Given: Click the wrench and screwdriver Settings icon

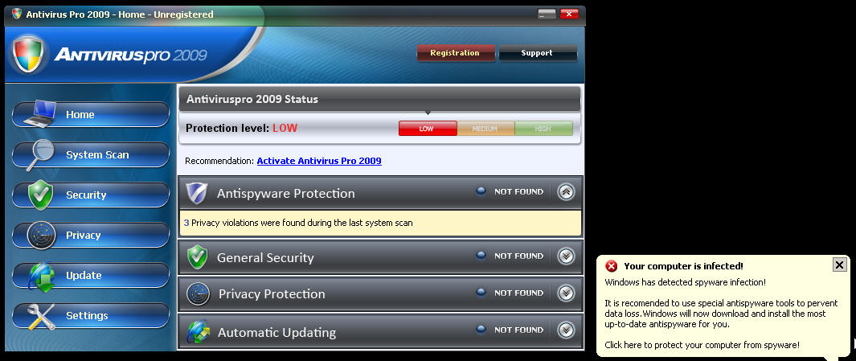Looking at the screenshot, I should (41, 316).
